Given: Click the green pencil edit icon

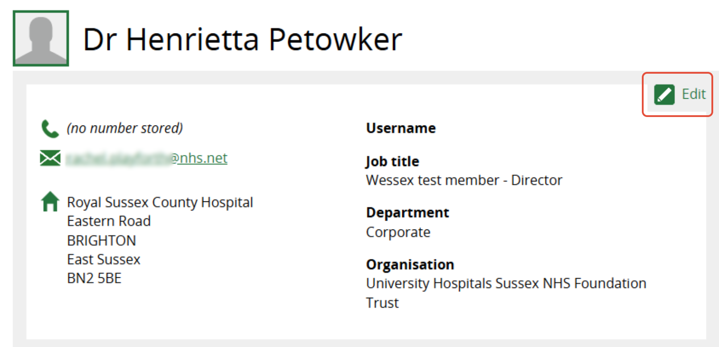Looking at the screenshot, I should [x=664, y=95].
